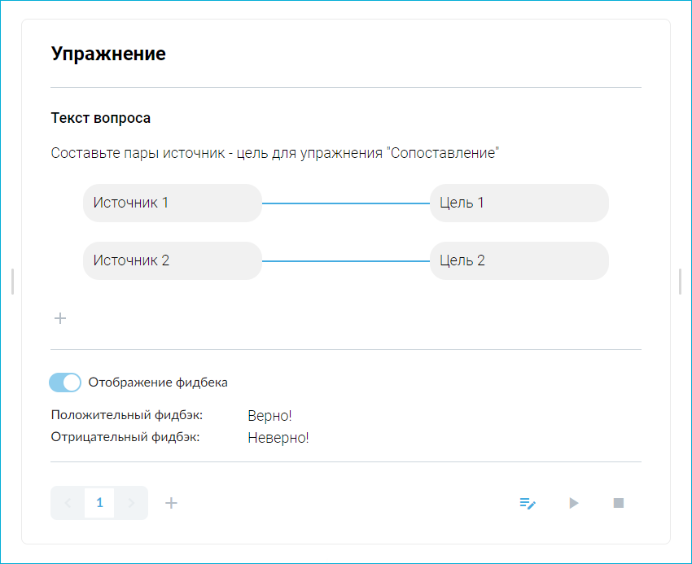Grab the right edge resize handle
Viewport: 692px width, 564px height.
click(x=680, y=282)
